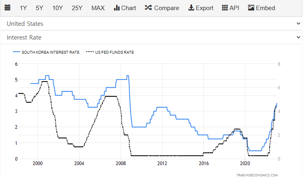Click the left axis value 5

(x=16, y=80)
